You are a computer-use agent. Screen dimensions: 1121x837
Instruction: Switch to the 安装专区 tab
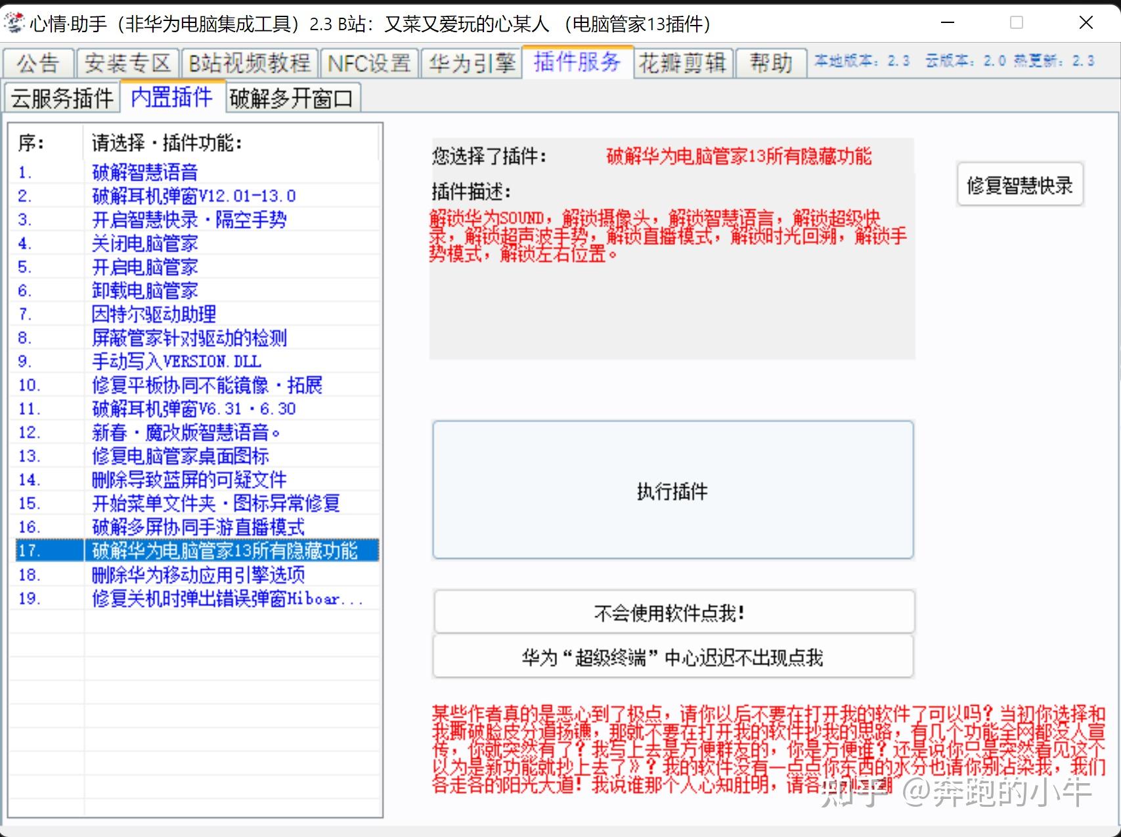pos(127,63)
